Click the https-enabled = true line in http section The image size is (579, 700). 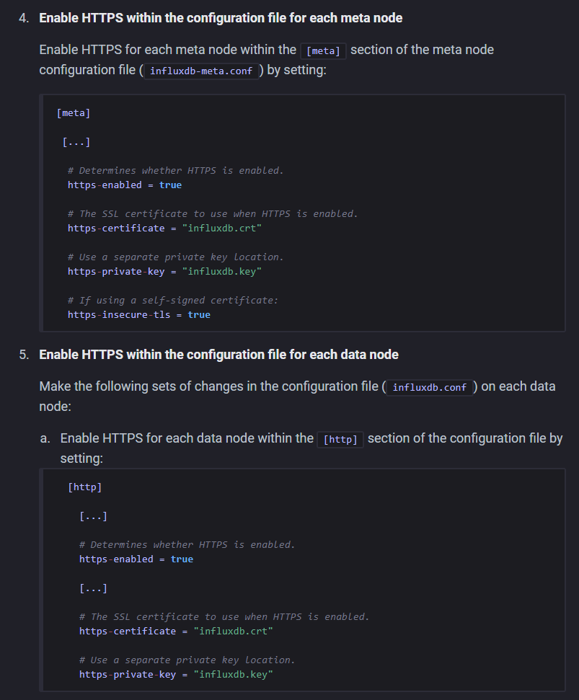(x=136, y=559)
